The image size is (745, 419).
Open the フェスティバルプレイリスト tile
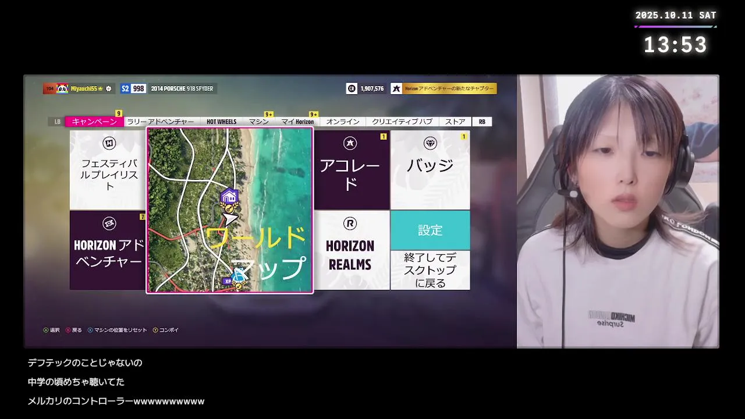[x=108, y=170]
